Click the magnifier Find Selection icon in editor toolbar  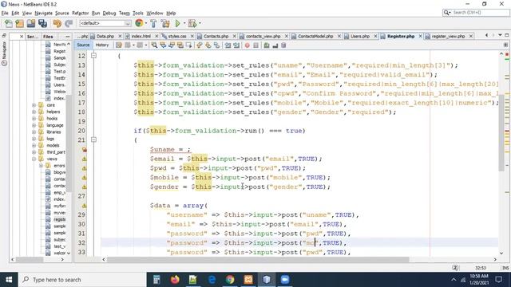pos(154,45)
